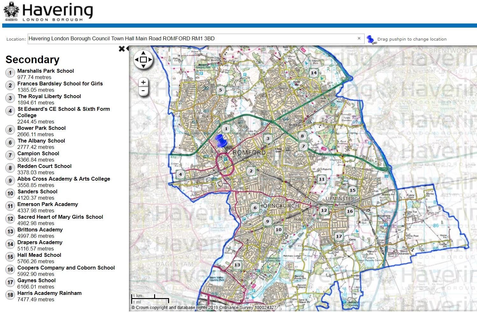Screen dimensions: 477x313
Task: Click Brittons Academy in the list
Action: (x=40, y=230)
